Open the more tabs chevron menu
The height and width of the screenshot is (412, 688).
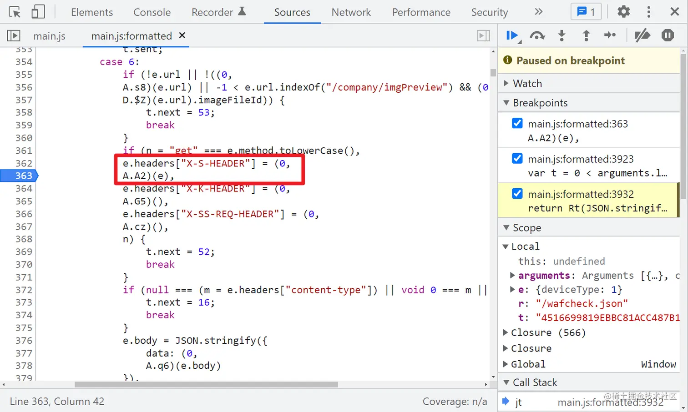pos(539,12)
